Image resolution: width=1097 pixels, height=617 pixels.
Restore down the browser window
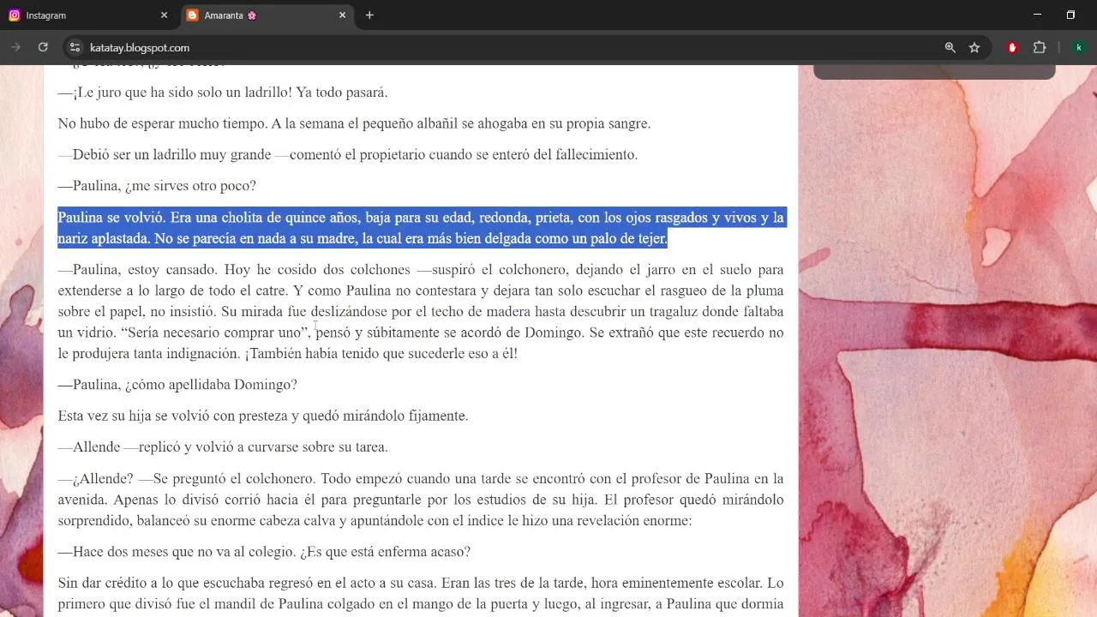1070,15
